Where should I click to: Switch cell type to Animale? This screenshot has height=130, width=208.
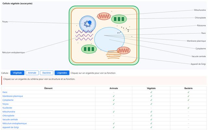pos(32,73)
